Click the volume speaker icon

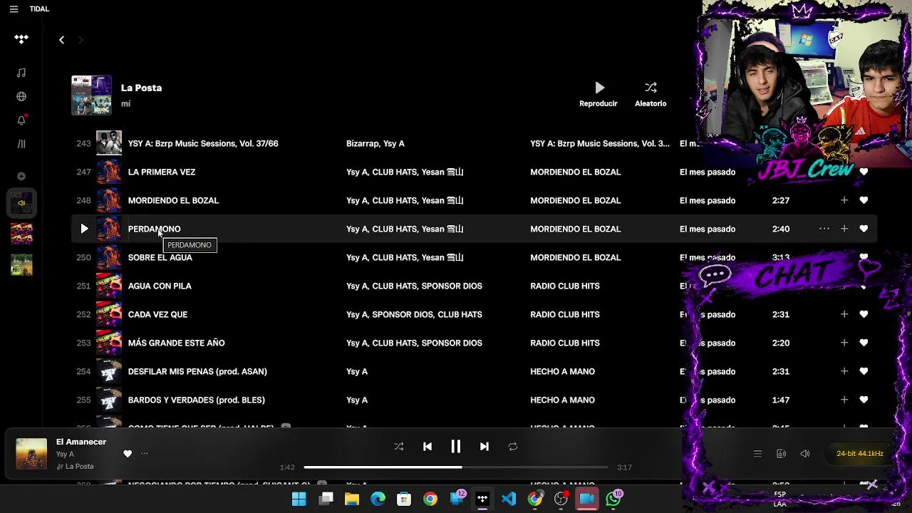pyautogui.click(x=805, y=454)
